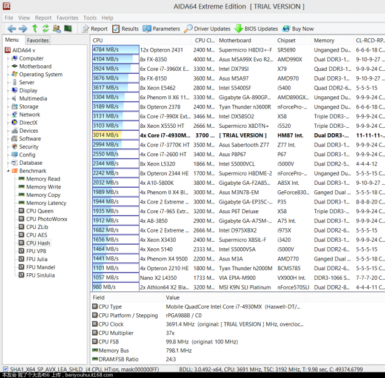Expand the Server tree node
The height and width of the screenshot is (378, 385).
pos(8,82)
